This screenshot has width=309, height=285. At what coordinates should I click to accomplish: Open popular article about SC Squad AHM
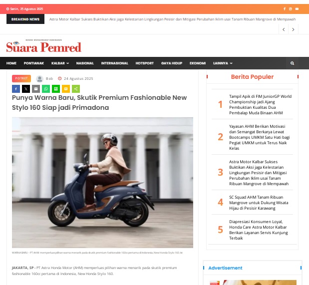pyautogui.click(x=259, y=203)
